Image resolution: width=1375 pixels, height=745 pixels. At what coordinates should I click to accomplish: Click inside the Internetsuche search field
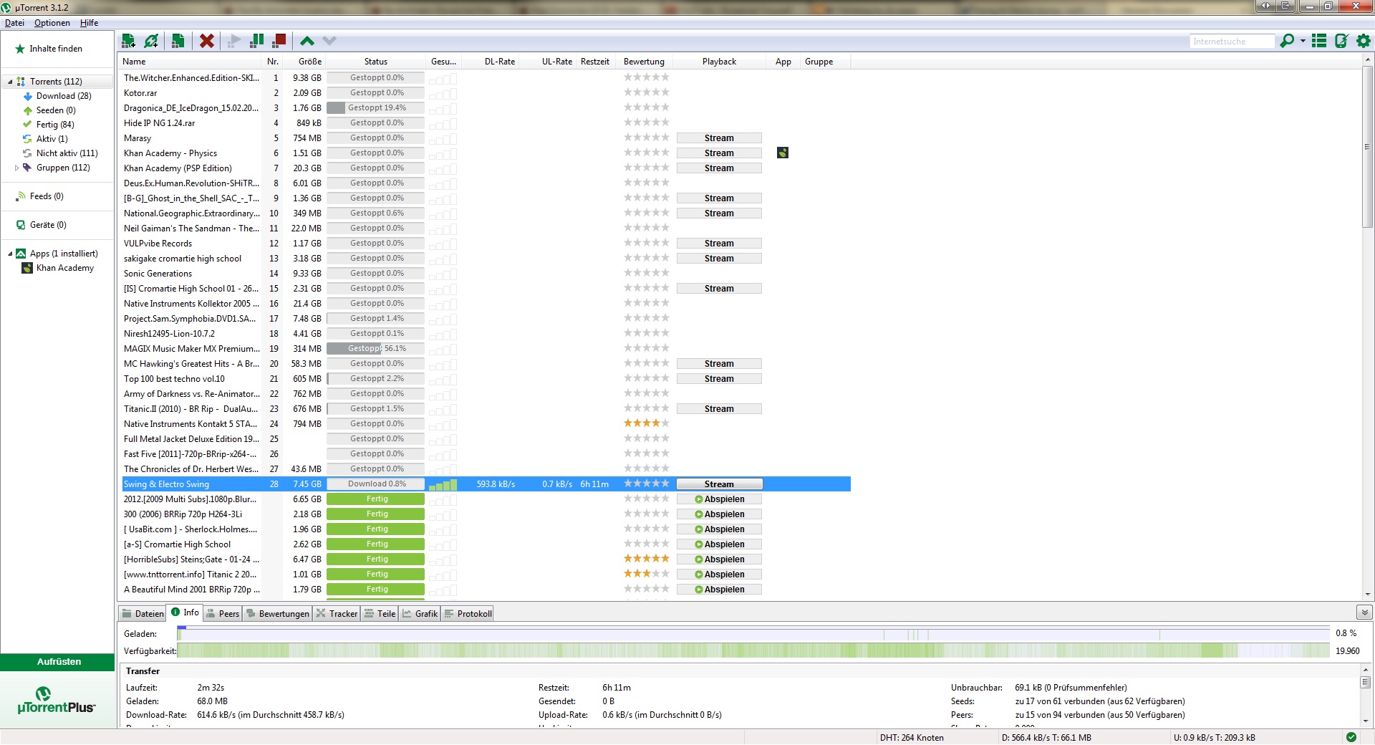click(x=1232, y=42)
